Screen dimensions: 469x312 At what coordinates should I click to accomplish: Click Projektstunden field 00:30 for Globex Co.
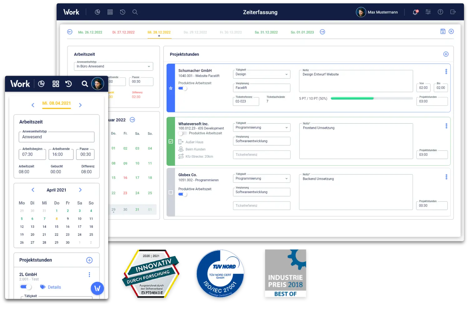click(432, 206)
